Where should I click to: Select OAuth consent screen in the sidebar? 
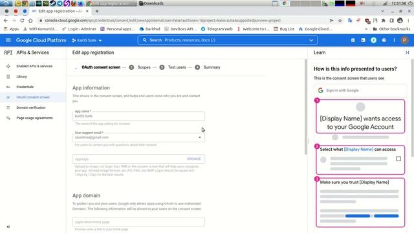click(33, 97)
